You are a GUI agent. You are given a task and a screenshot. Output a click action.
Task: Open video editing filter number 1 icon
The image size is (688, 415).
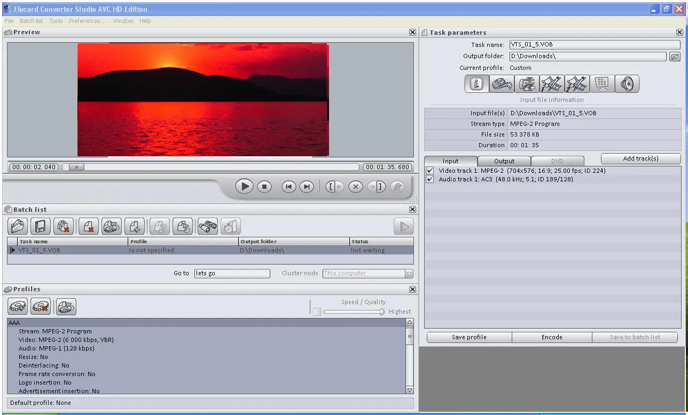pyautogui.click(x=552, y=84)
